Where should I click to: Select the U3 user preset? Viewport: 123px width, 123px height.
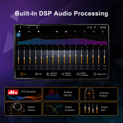point(94,31)
